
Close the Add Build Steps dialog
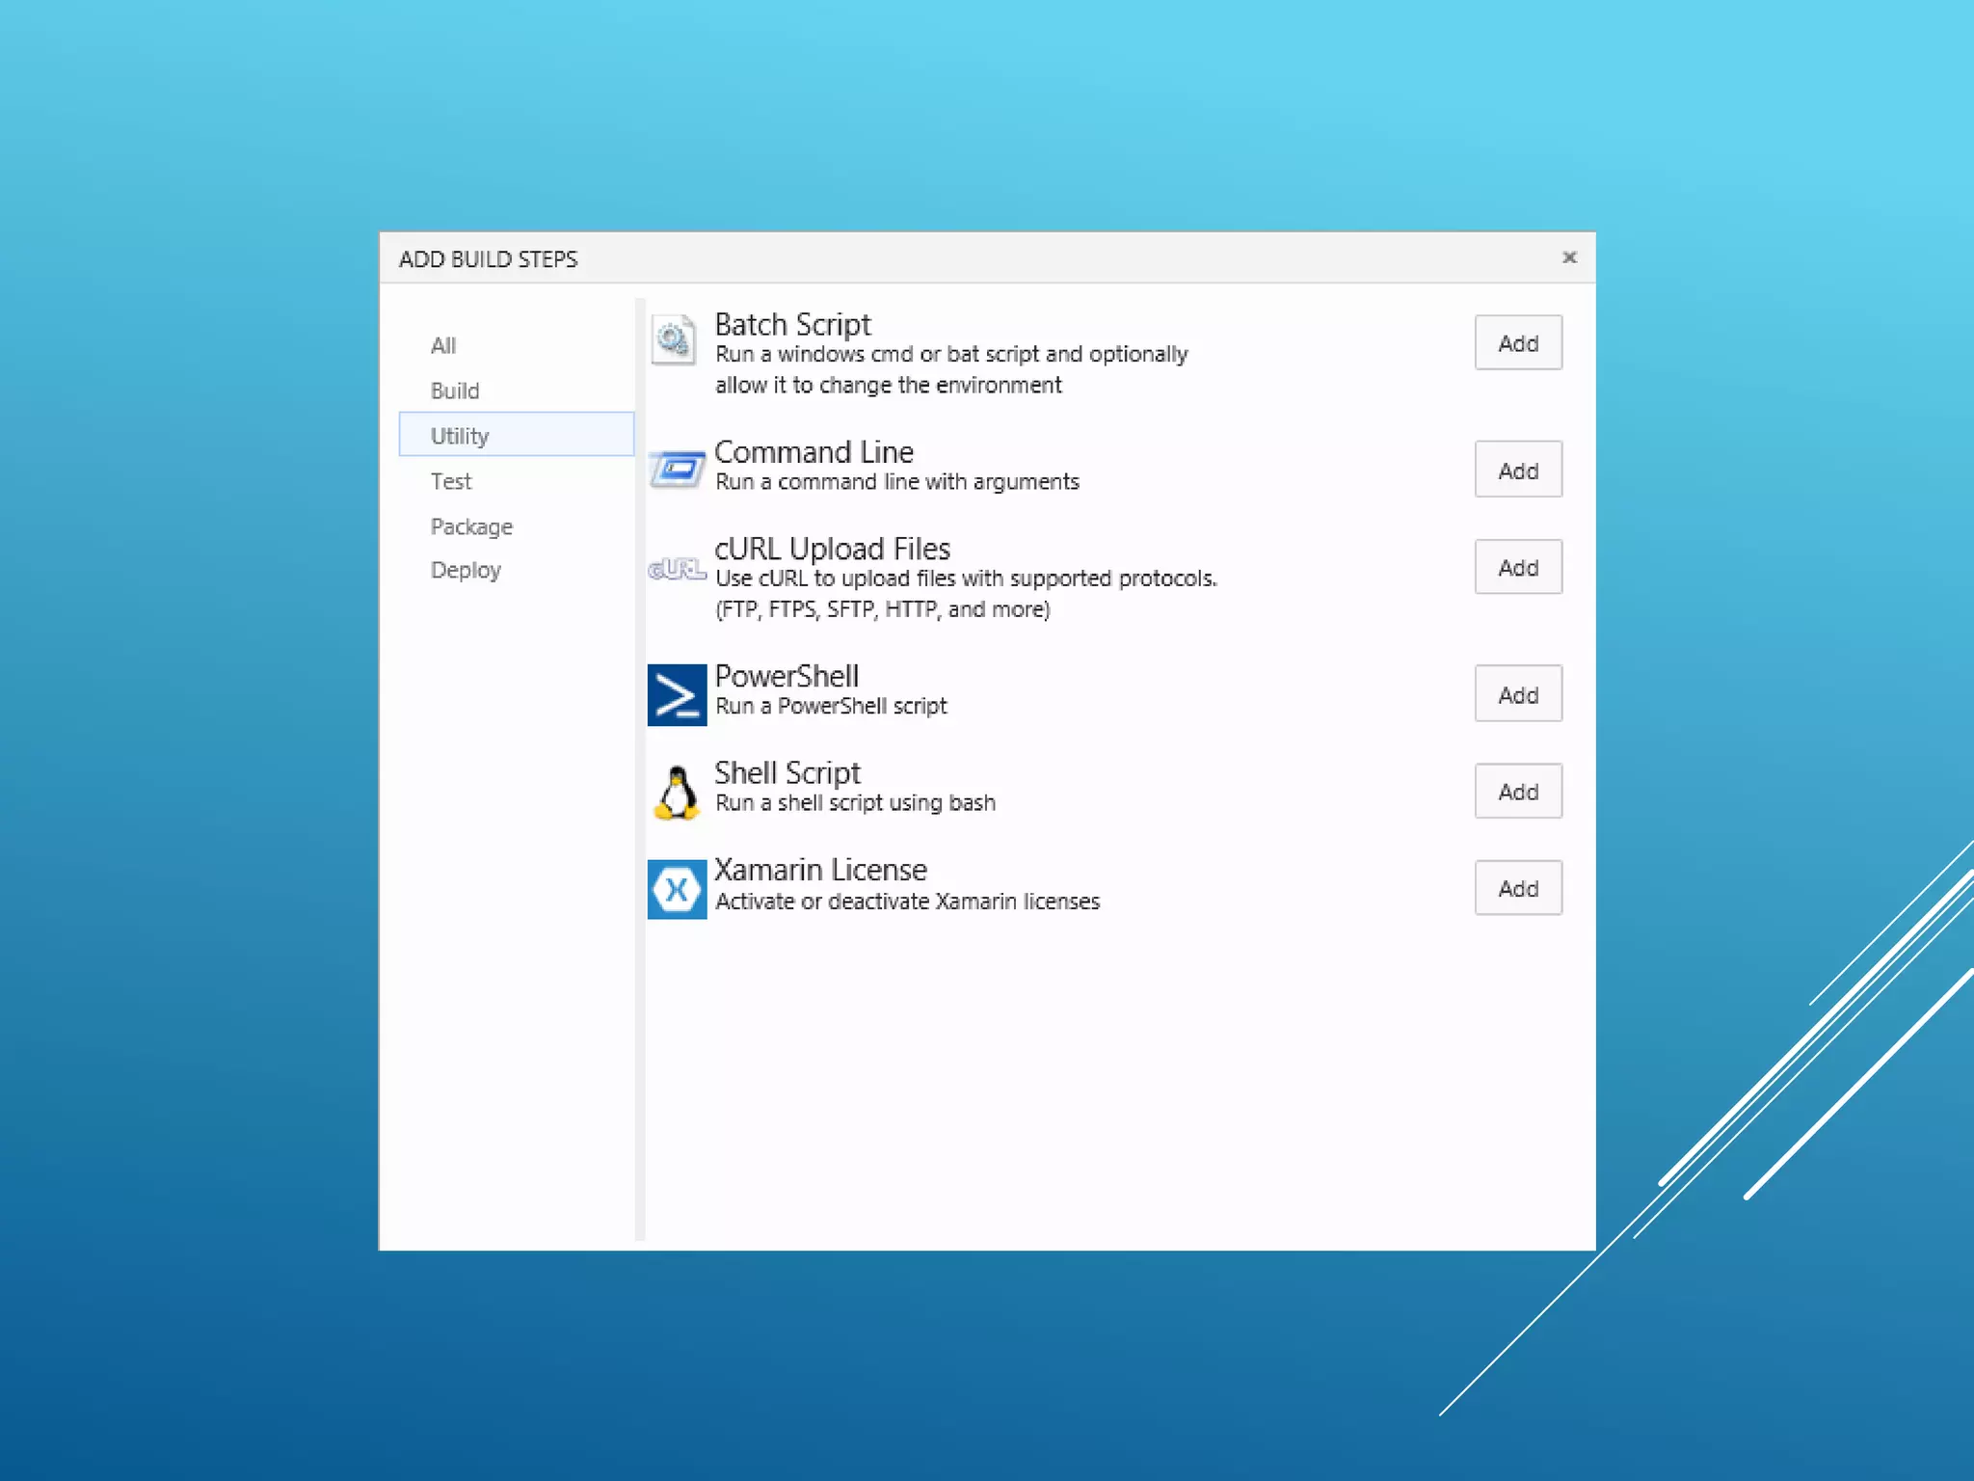pyautogui.click(x=1569, y=257)
